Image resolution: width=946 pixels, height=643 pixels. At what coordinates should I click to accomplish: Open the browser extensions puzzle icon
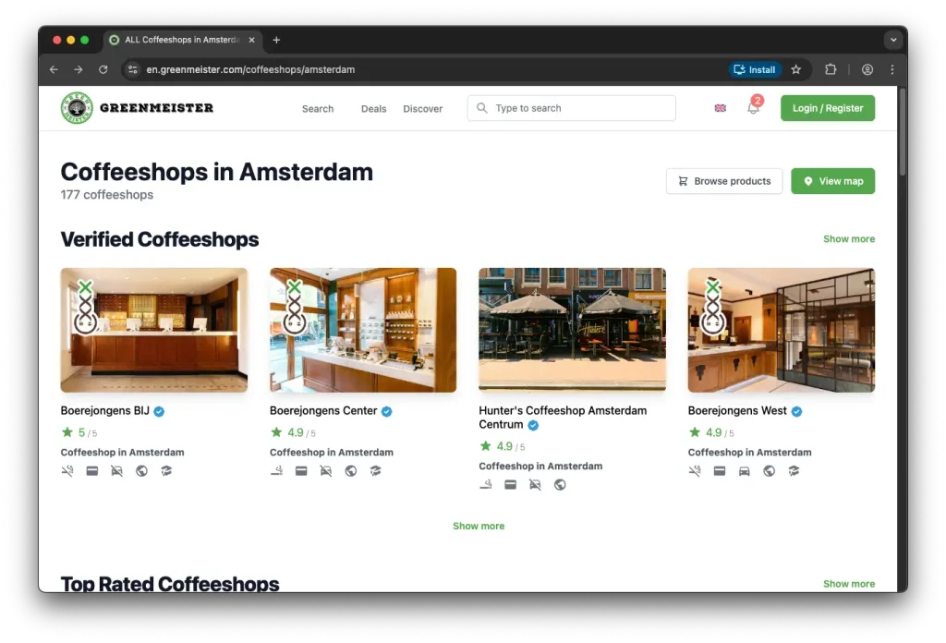click(x=831, y=69)
